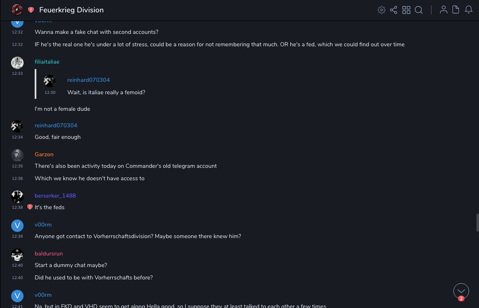Click the search magnifier icon
479x308 pixels.
419,10
